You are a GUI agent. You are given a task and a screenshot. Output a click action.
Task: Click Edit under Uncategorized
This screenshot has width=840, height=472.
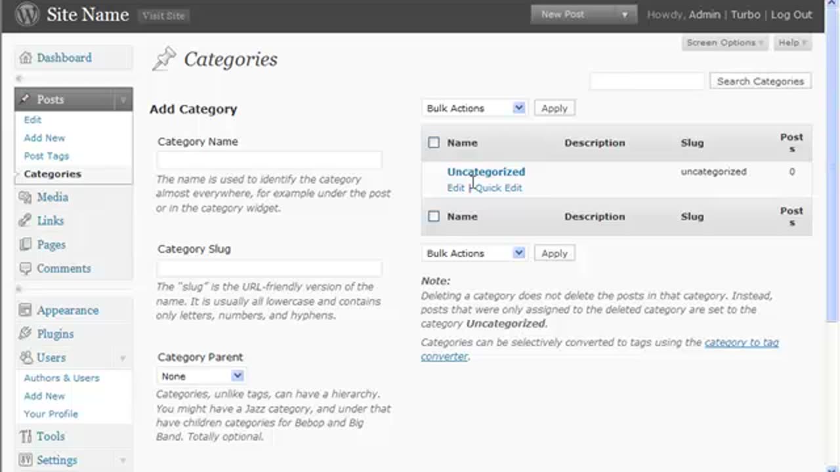pyautogui.click(x=455, y=187)
